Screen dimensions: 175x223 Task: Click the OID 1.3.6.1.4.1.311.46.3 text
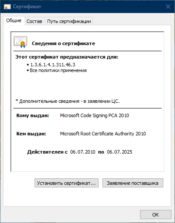click(x=53, y=65)
